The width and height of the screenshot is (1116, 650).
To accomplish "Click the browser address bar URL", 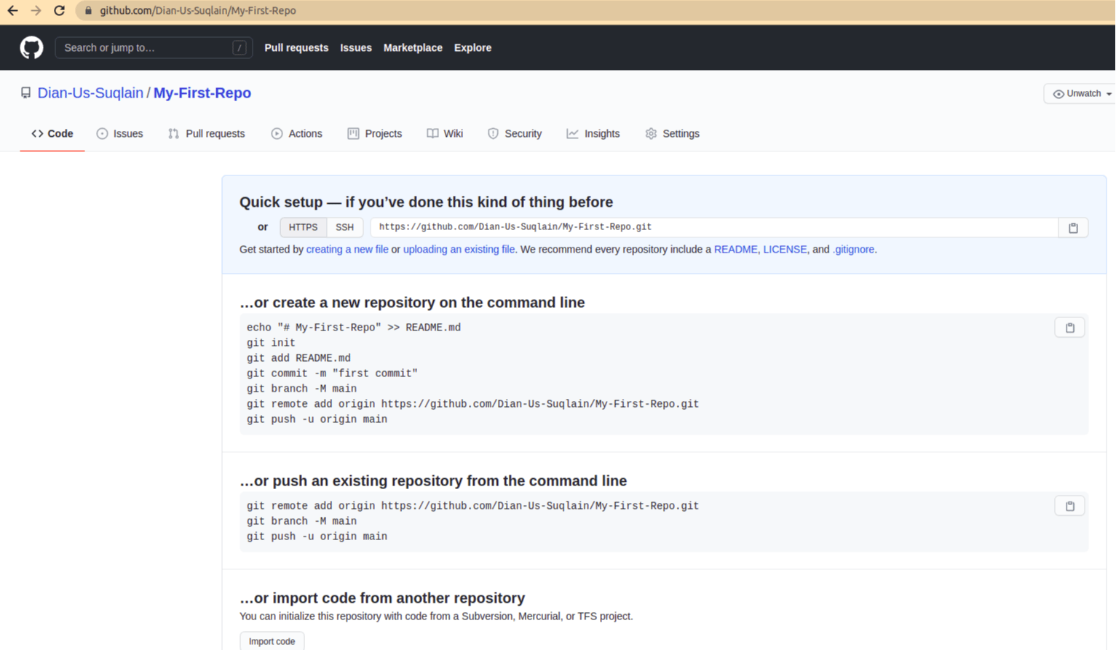I will tap(198, 11).
